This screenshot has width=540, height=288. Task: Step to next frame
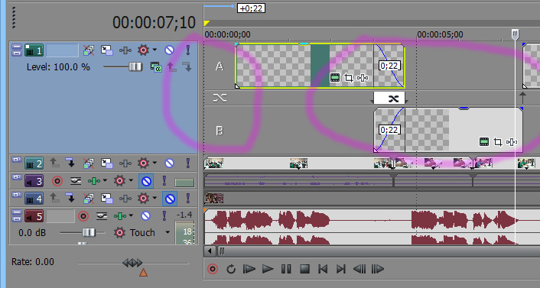coord(378,269)
